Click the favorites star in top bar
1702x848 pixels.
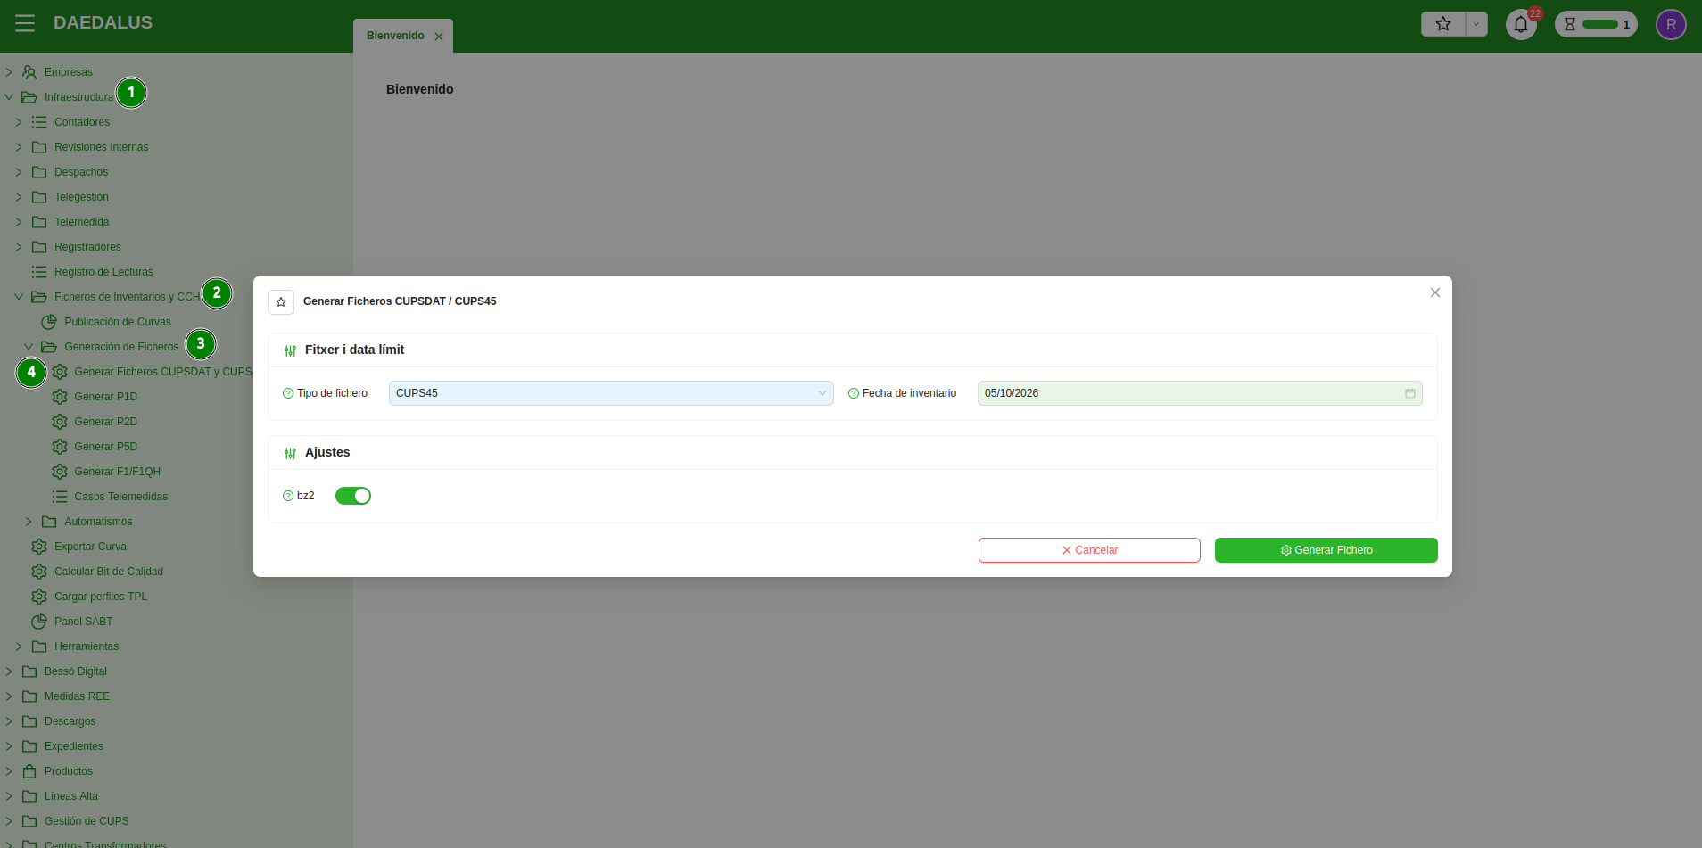[1443, 24]
